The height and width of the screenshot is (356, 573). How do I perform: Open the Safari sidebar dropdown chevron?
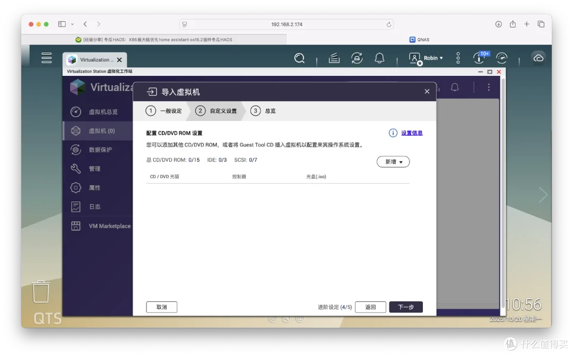pyautogui.click(x=72, y=24)
